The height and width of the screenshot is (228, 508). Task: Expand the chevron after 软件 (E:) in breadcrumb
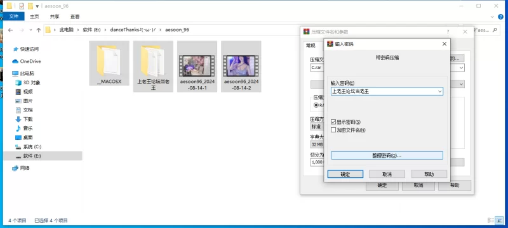coord(105,30)
